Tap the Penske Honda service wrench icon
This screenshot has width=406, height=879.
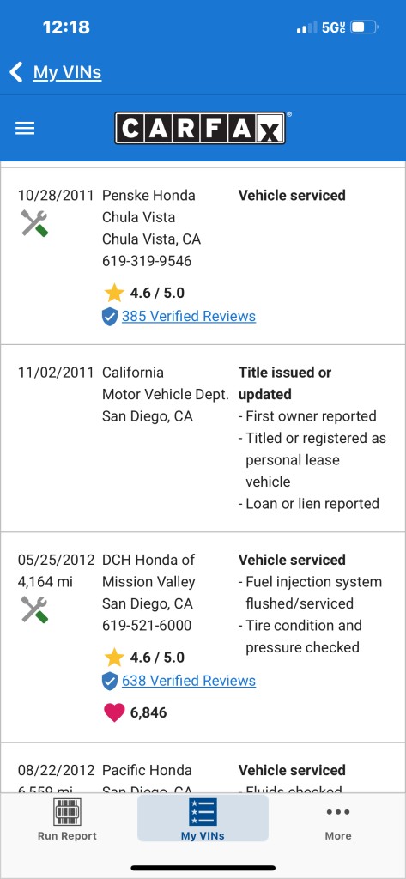coord(34,222)
